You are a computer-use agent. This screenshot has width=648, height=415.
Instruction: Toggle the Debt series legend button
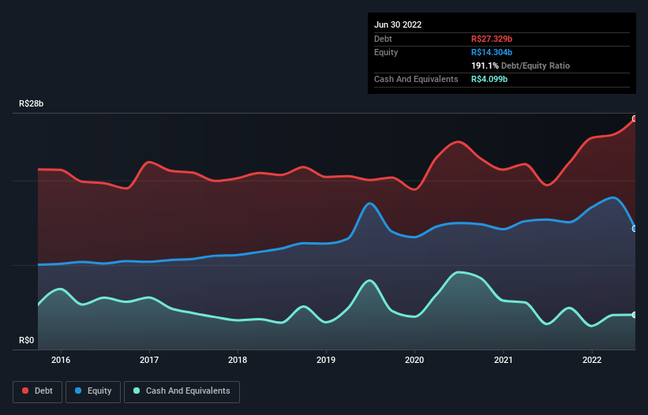(37, 391)
